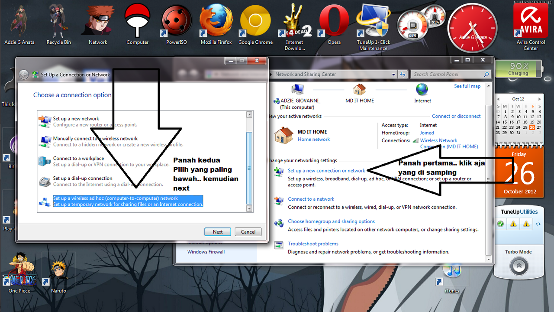Click the scrollbar up arrow in option list
This screenshot has width=554, height=312.
(x=249, y=115)
